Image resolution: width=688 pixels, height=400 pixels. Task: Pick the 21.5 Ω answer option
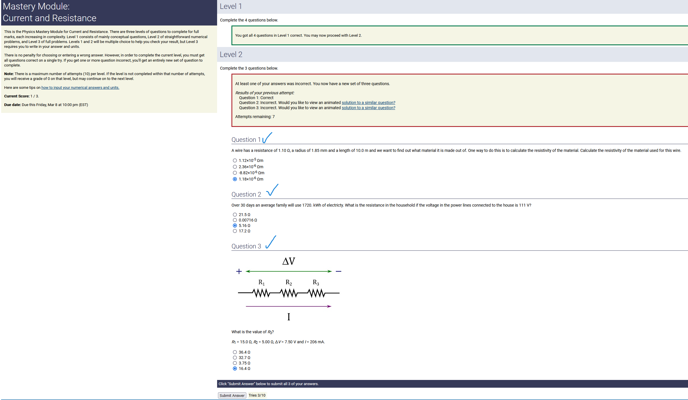(235, 215)
